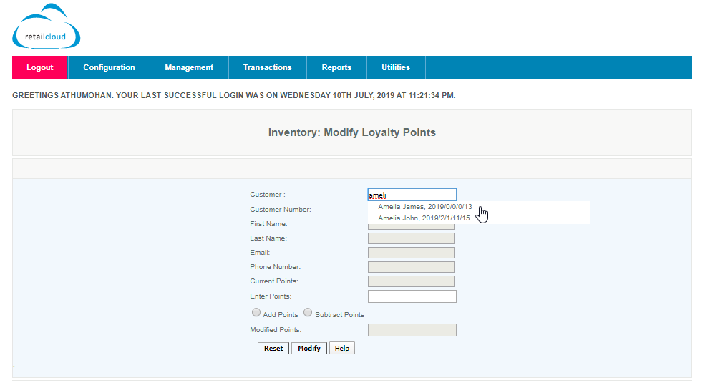Choose Amelia James from suggestions

pos(425,207)
